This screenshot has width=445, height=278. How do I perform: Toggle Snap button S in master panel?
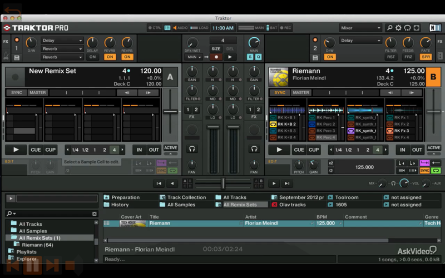point(250,57)
